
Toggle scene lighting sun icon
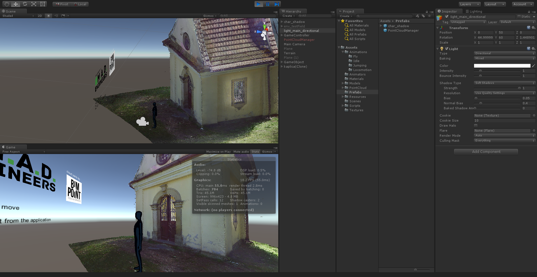tap(49, 16)
